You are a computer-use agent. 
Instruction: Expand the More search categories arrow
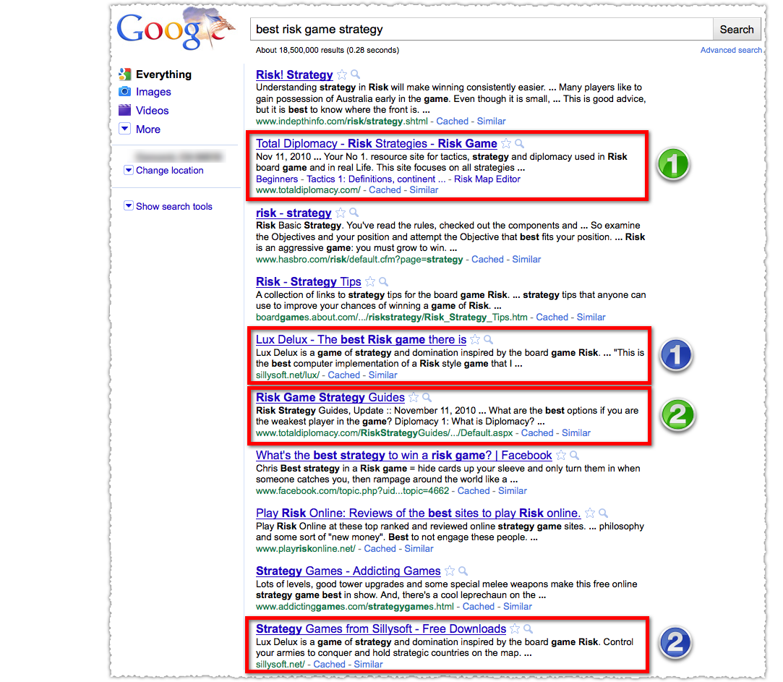[x=125, y=129]
